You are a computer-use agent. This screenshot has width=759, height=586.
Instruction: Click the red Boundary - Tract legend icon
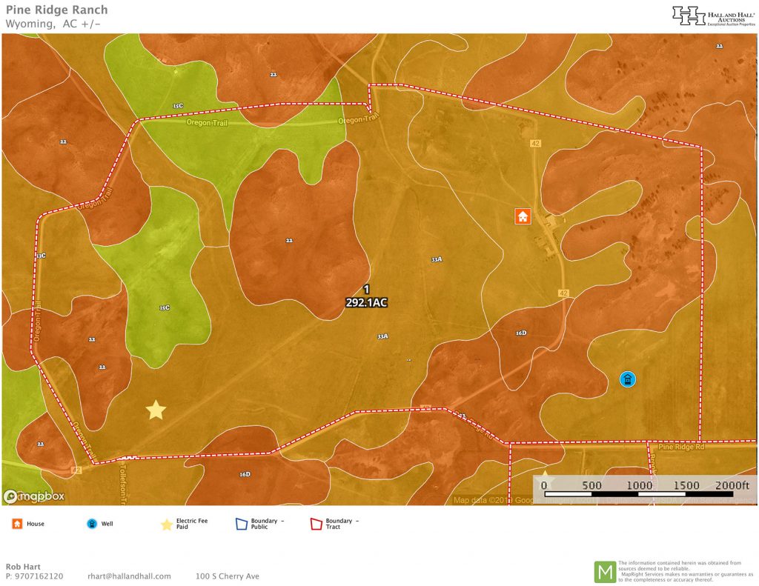tap(316, 524)
